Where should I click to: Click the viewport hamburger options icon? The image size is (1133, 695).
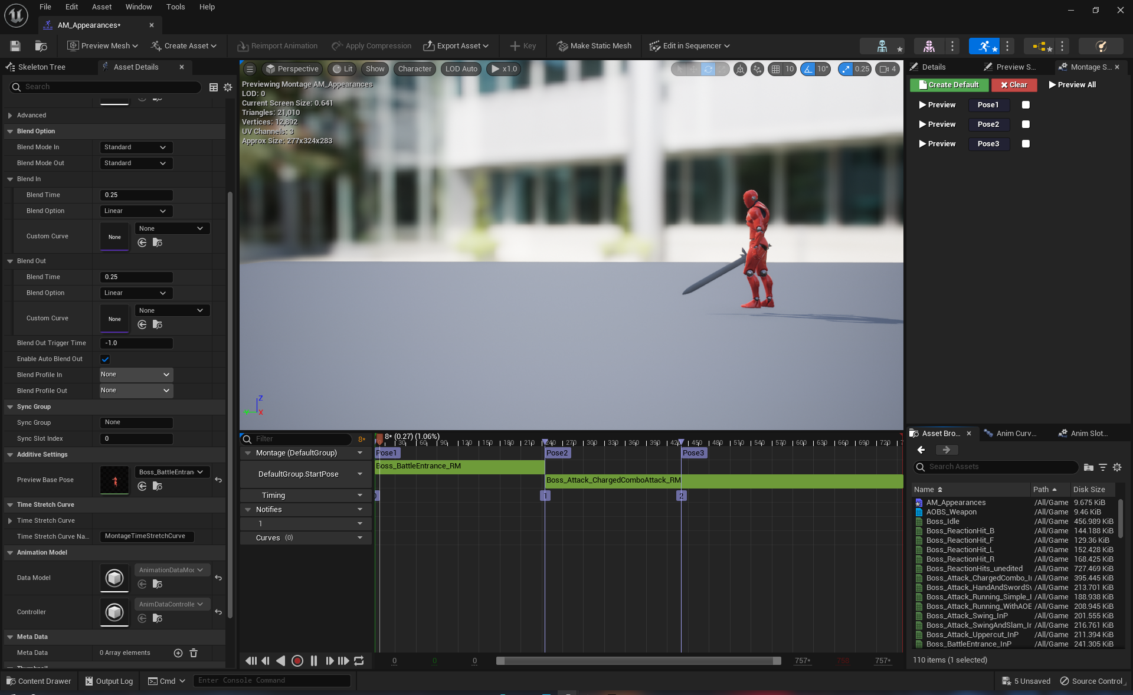click(250, 69)
